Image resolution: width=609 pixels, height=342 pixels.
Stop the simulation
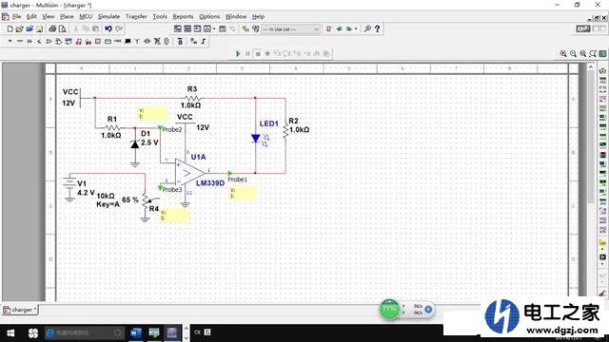coord(258,54)
